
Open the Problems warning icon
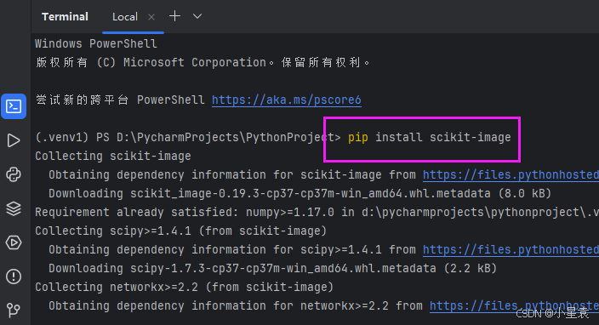(x=14, y=277)
